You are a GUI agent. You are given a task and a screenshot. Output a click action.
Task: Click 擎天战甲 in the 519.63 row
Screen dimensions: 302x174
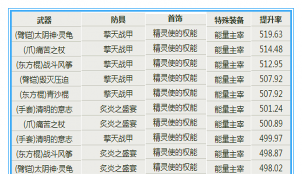(x=118, y=35)
